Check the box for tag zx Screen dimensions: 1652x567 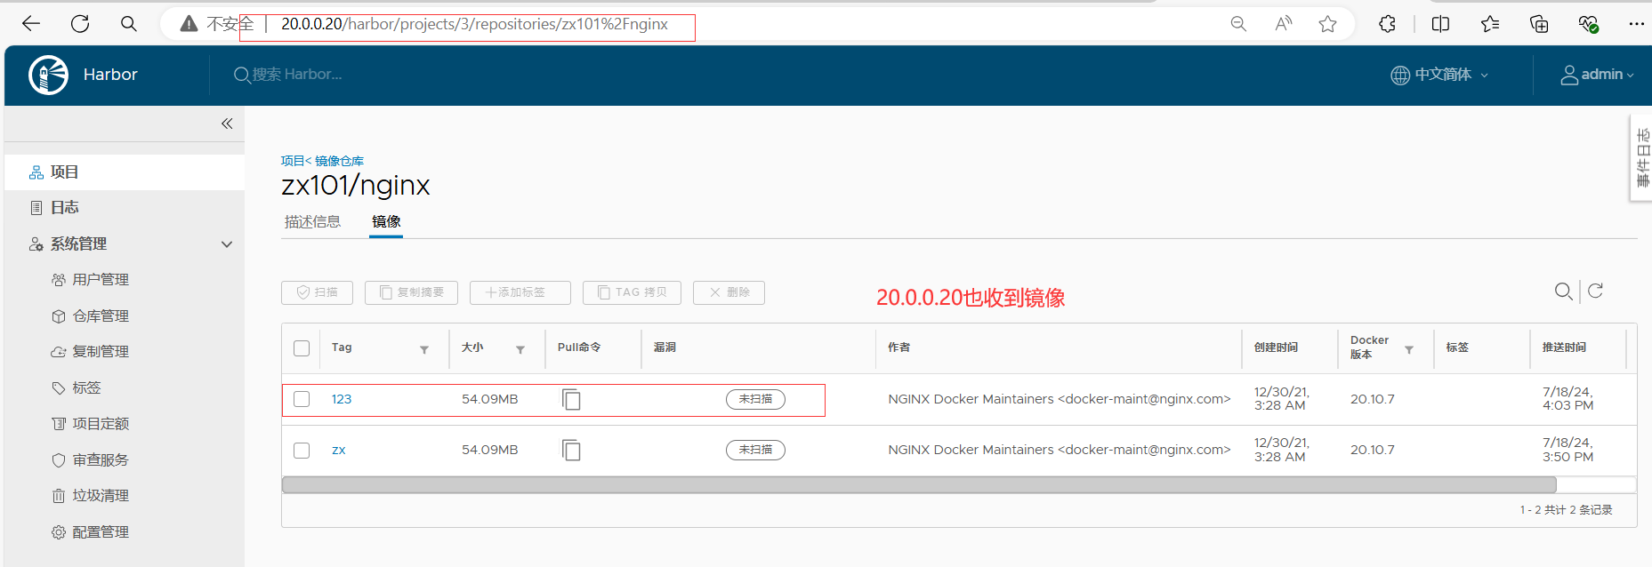click(302, 451)
